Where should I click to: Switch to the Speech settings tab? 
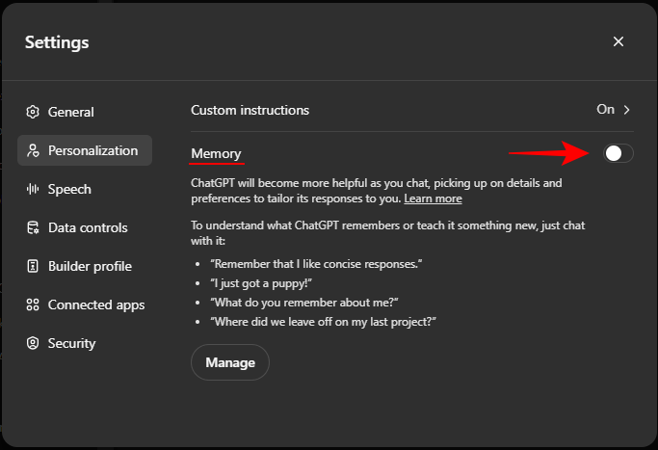[69, 189]
